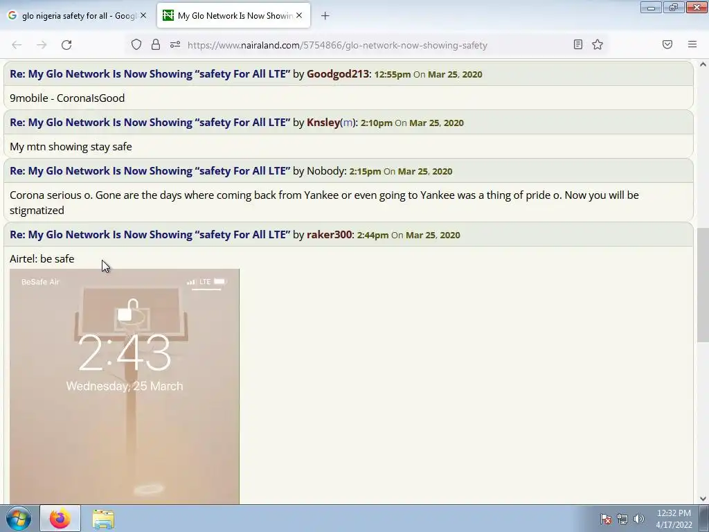This screenshot has height=532, width=709.
Task: Go forward one page
Action: [42, 45]
